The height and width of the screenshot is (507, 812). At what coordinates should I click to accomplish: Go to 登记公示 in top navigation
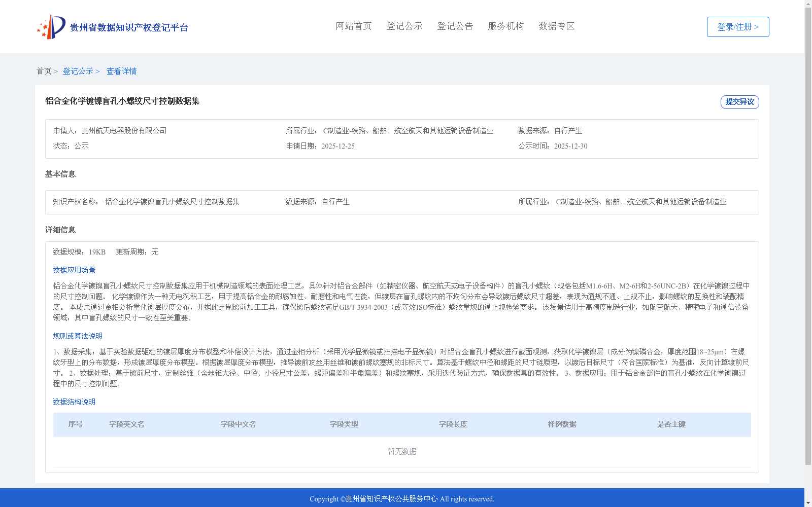click(404, 26)
